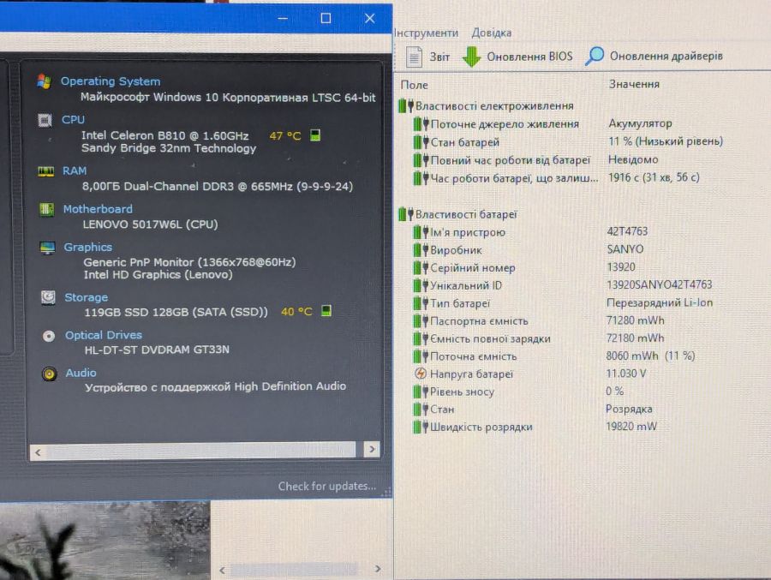Click the Поле column header
This screenshot has width=771, height=580.
coord(414,85)
